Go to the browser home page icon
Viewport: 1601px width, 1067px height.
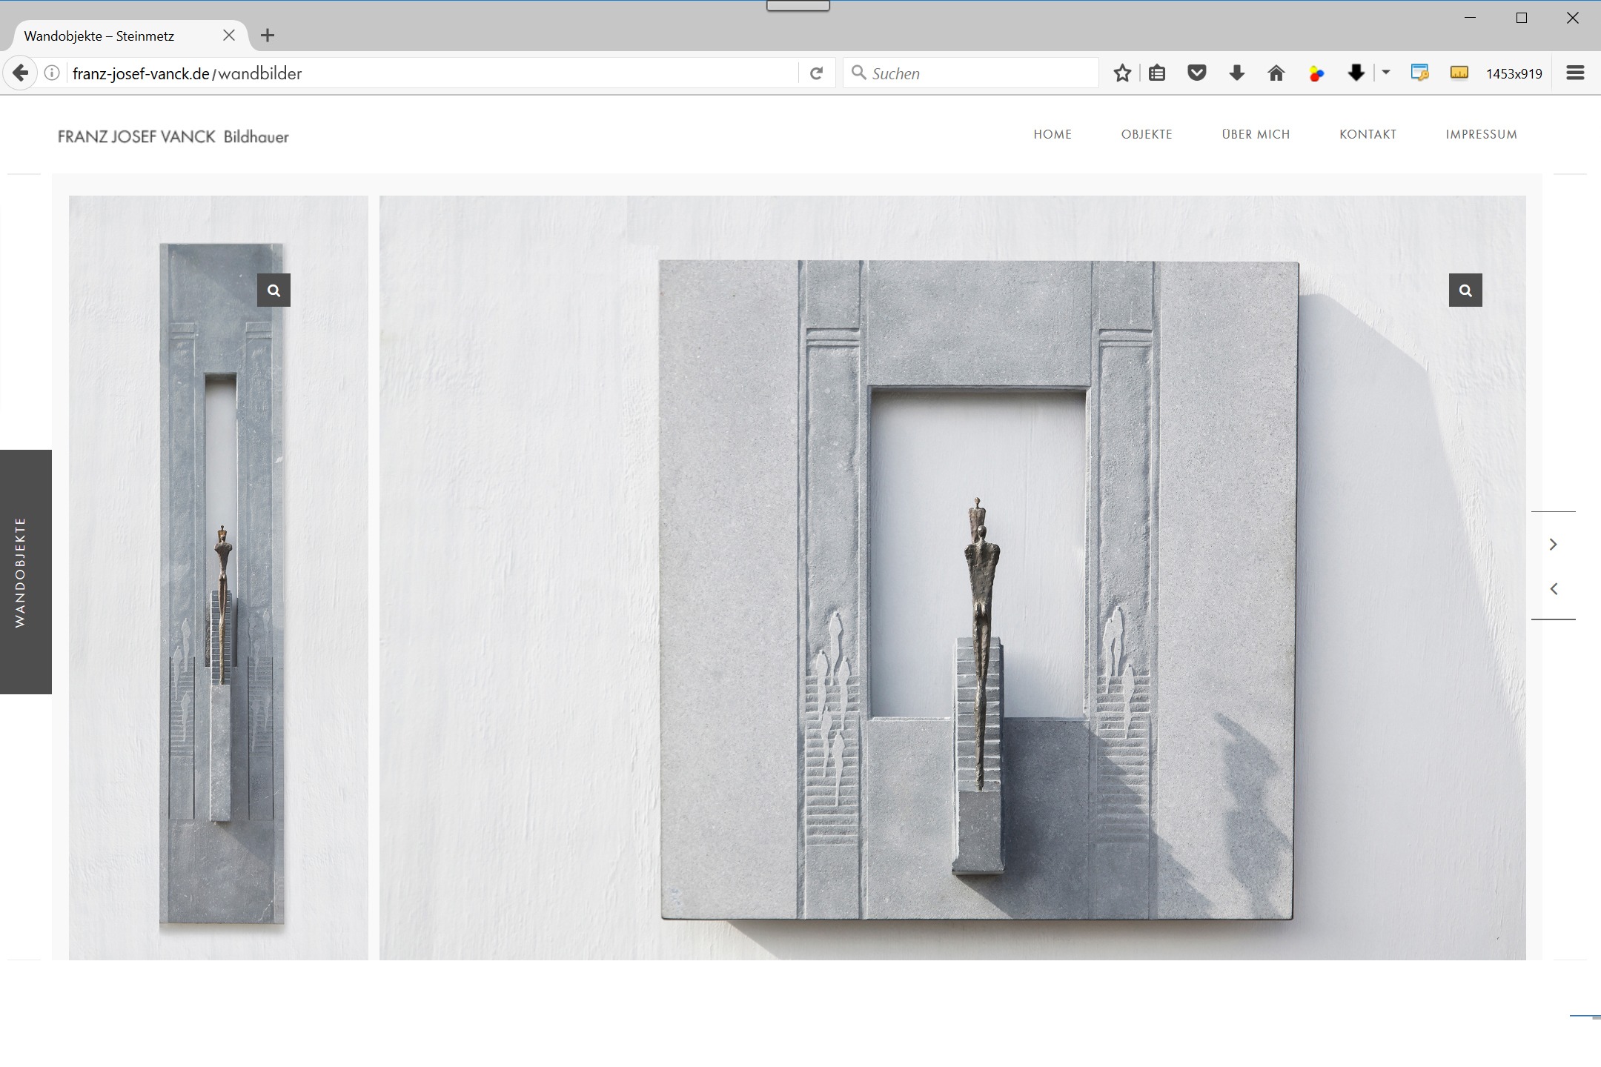1276,73
